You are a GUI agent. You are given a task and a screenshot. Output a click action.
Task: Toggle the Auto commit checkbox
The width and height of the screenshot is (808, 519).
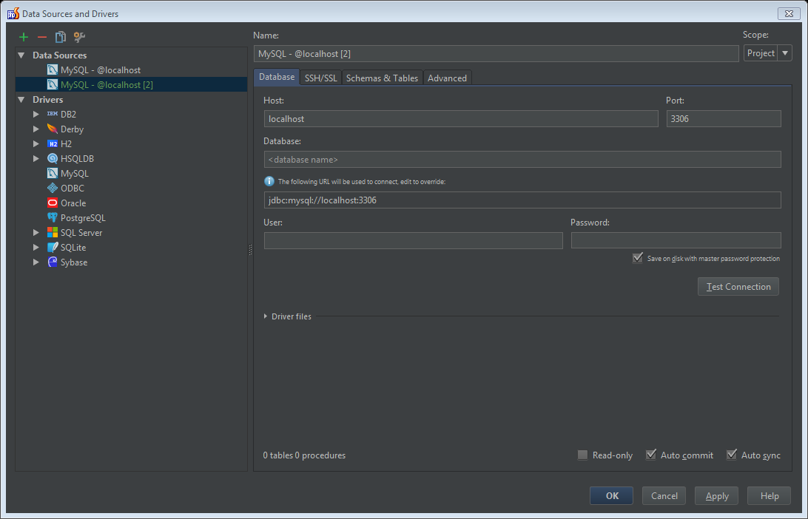651,455
